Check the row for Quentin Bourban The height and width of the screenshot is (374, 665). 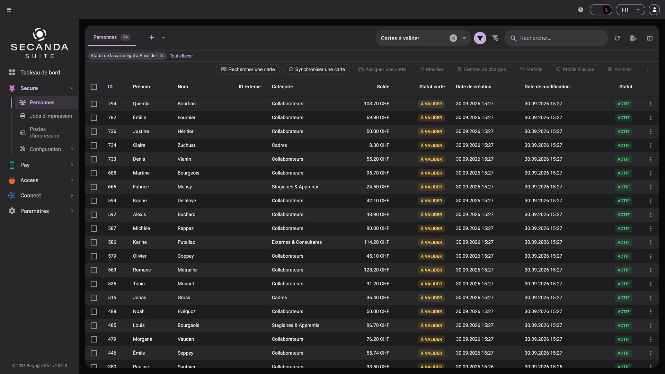(x=94, y=104)
